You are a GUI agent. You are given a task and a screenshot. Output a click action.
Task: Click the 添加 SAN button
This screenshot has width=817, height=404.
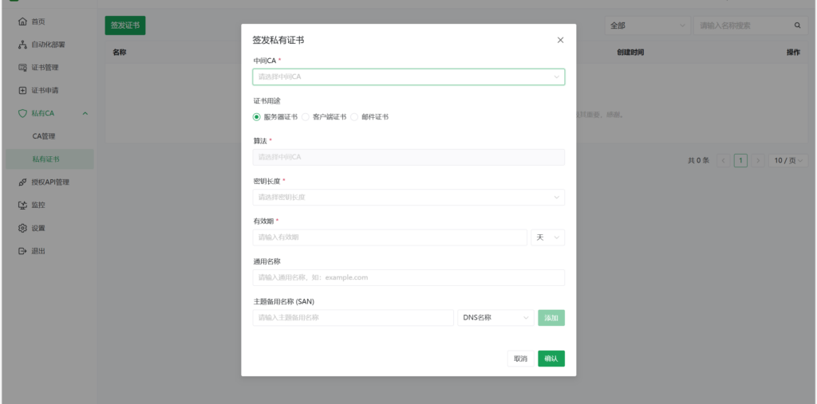point(551,318)
